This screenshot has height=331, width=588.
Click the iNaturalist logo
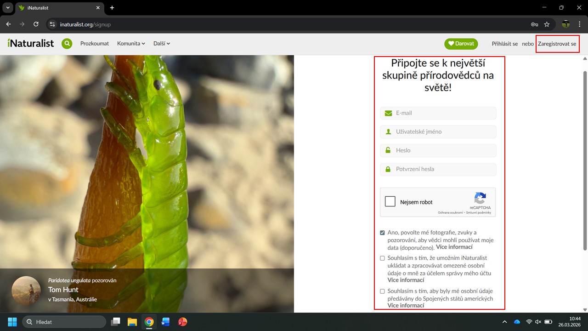[31, 44]
